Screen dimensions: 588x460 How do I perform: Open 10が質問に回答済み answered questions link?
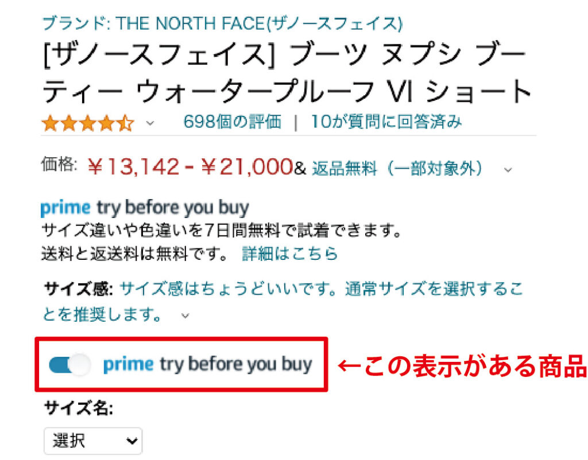(386, 122)
